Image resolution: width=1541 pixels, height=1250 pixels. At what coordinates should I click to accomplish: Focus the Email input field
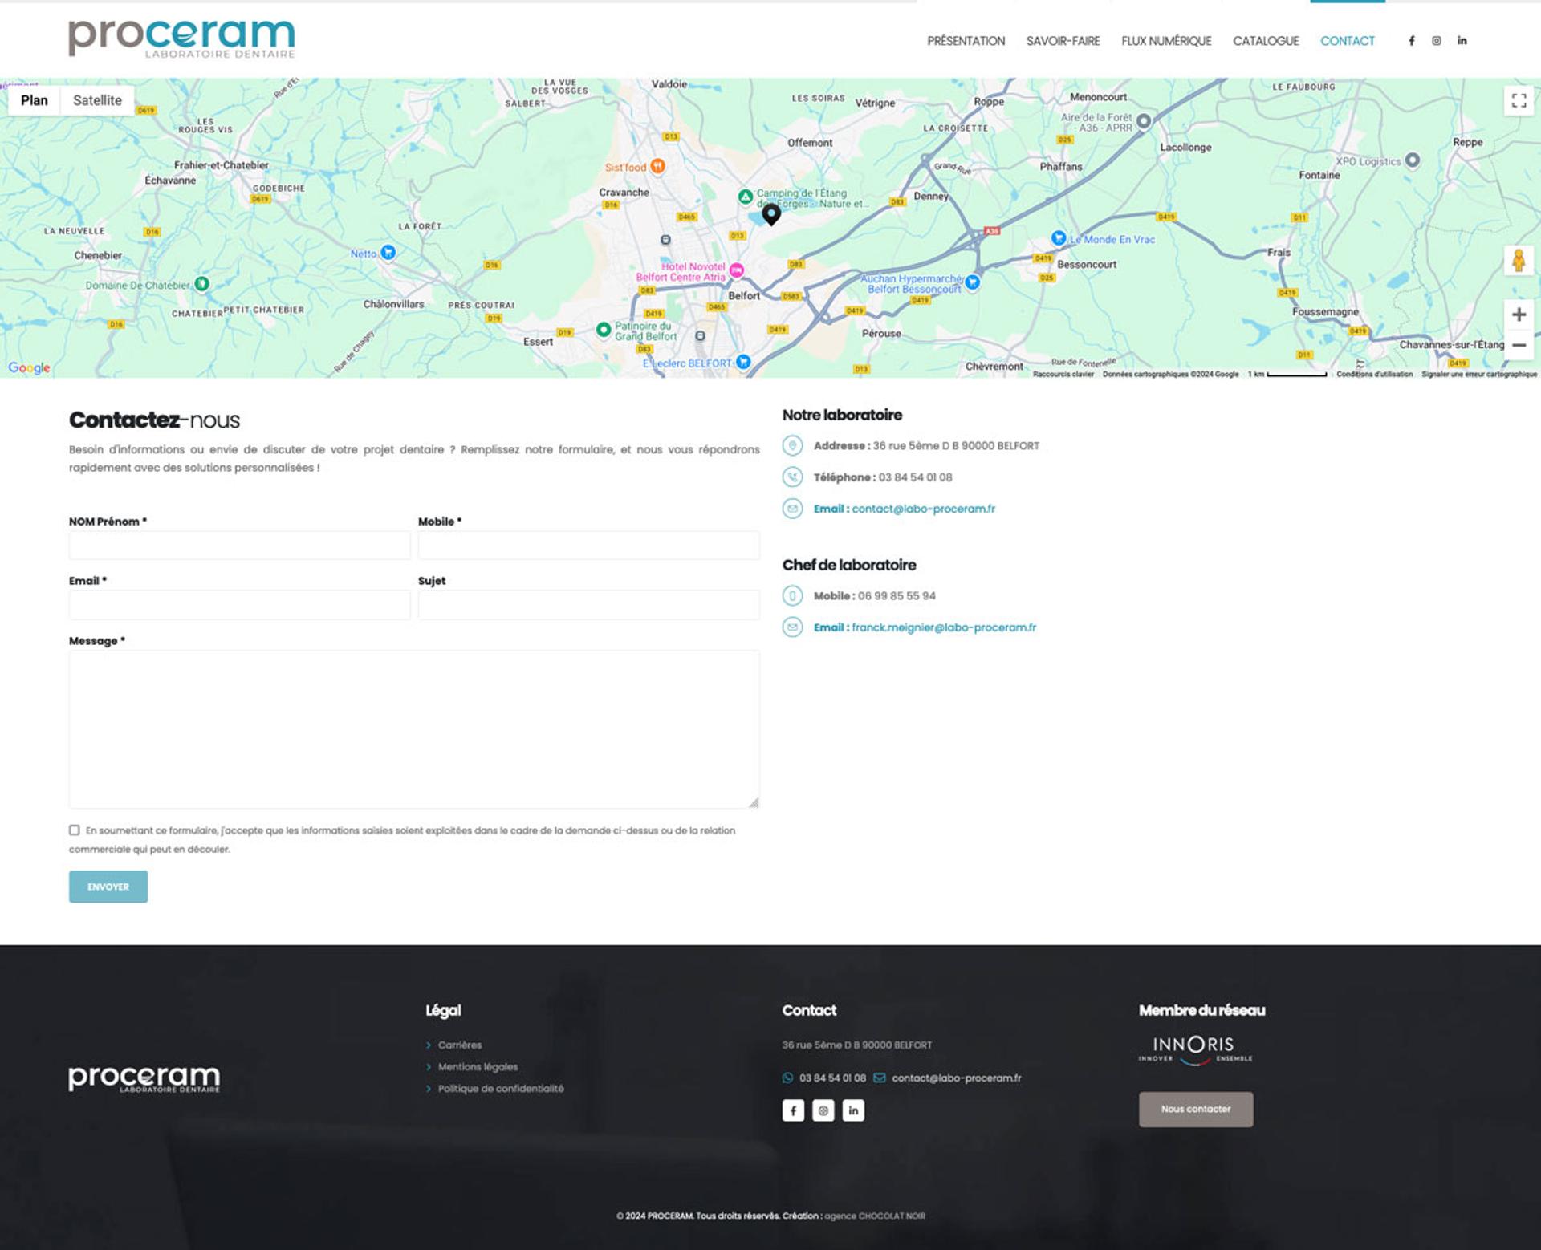[x=239, y=605]
